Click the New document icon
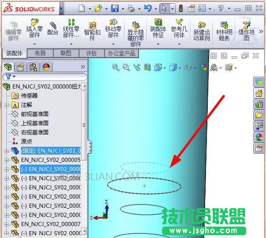266x238 pixels. 82,8
